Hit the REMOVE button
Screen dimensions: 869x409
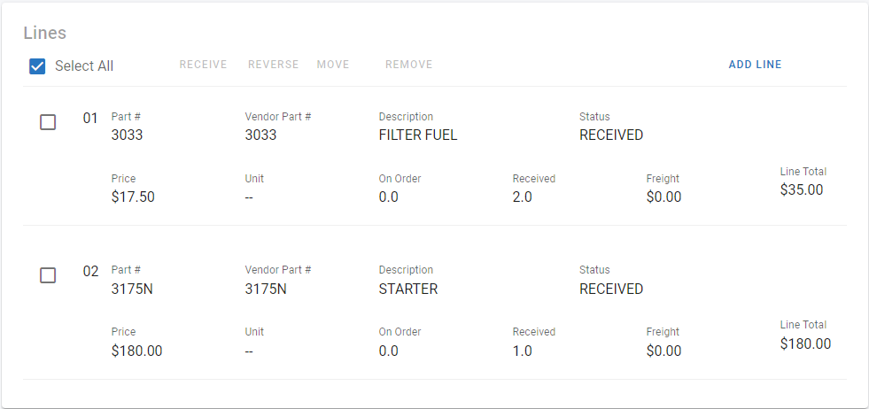point(408,65)
